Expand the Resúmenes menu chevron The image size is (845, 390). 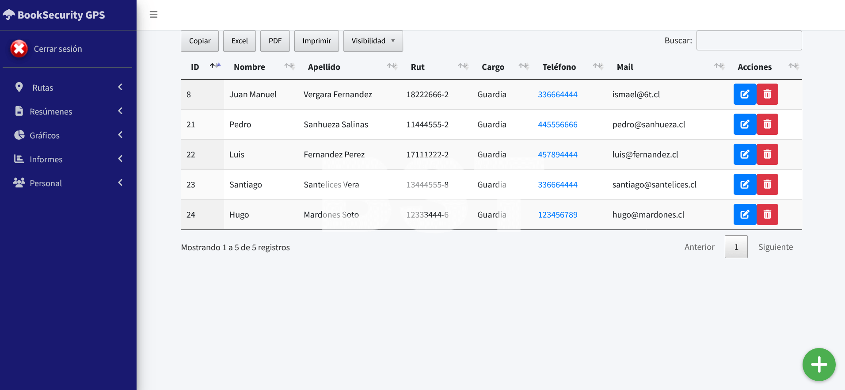pyautogui.click(x=120, y=111)
